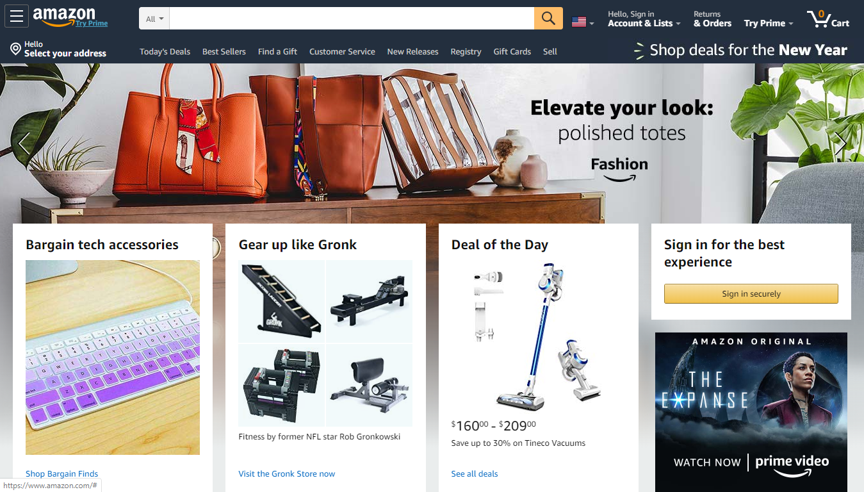The width and height of the screenshot is (864, 492).
Task: Click the magnifying glass search button
Action: tap(548, 19)
